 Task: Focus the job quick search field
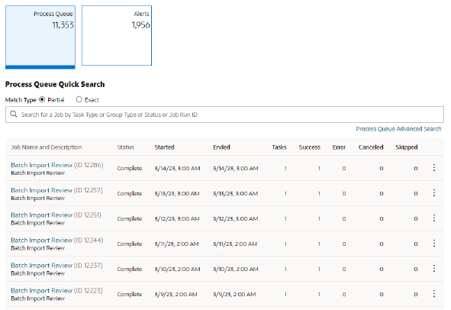pos(224,115)
